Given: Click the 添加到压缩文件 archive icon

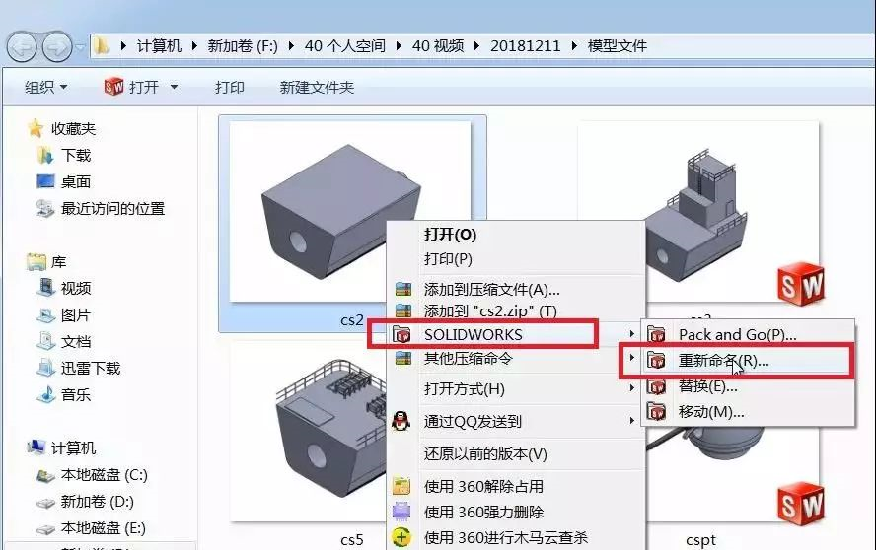Looking at the screenshot, I should point(401,290).
